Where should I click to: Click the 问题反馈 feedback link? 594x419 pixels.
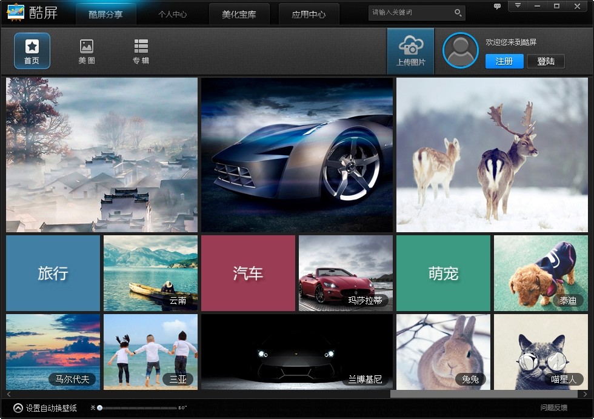click(x=554, y=407)
